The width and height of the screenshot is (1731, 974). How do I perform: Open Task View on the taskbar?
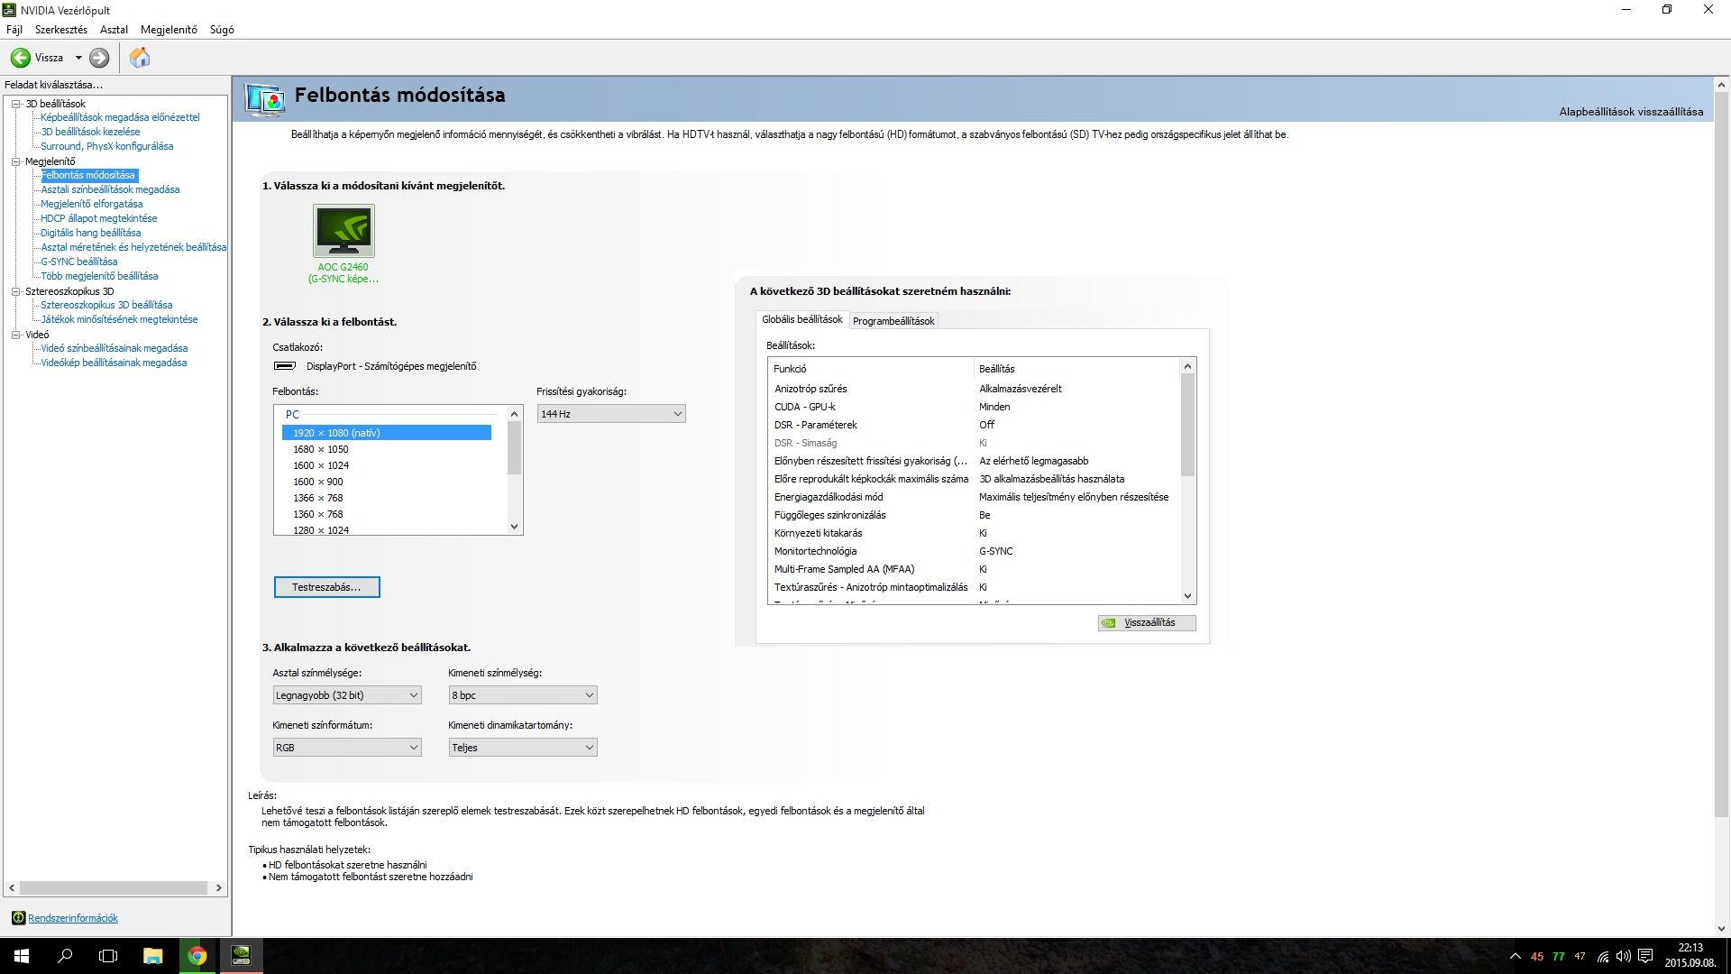[x=108, y=956]
